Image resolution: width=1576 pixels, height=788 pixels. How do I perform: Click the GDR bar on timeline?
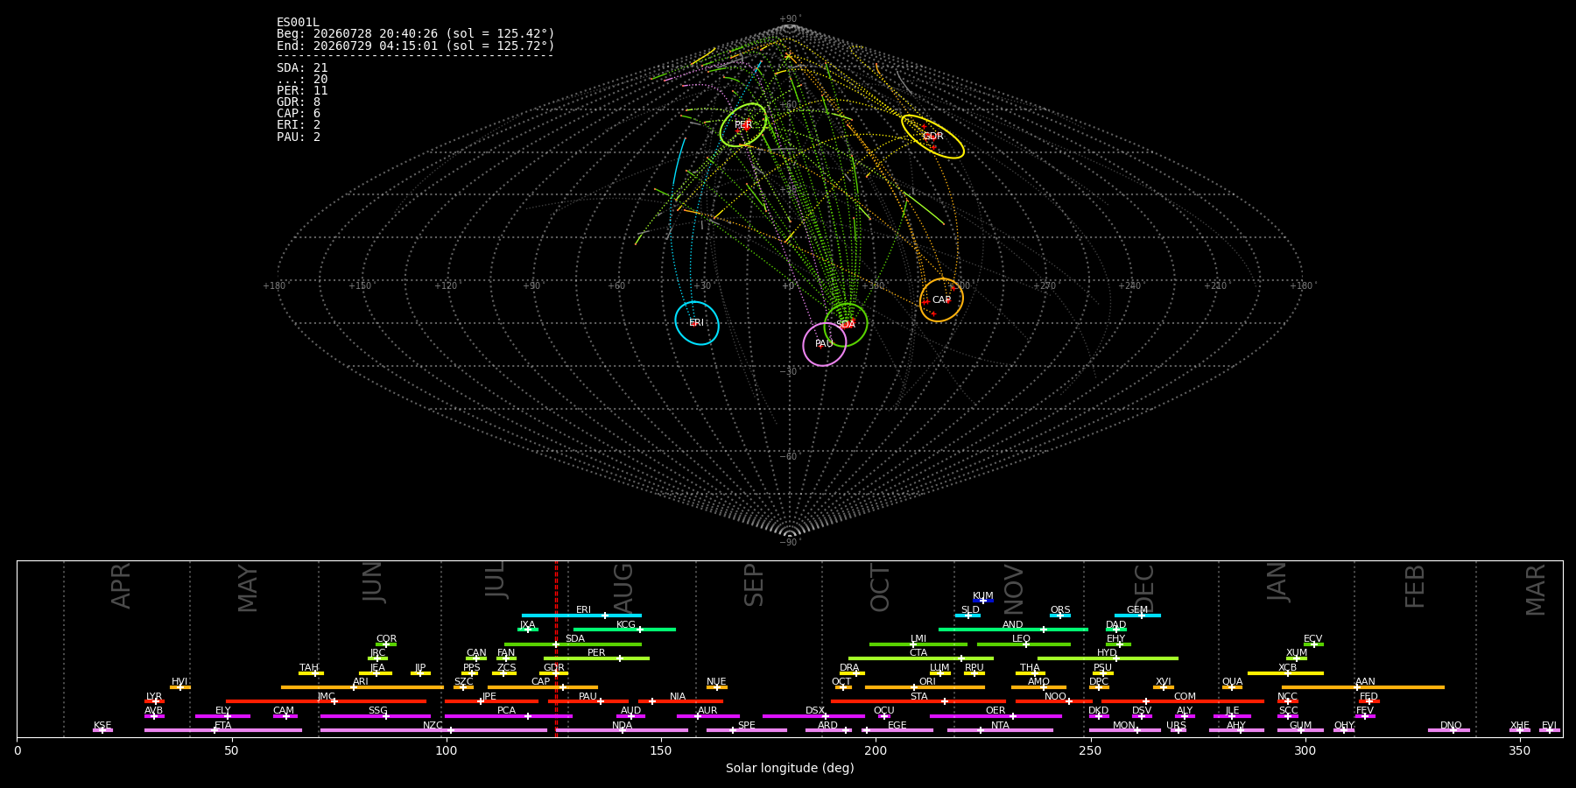pyautogui.click(x=553, y=673)
